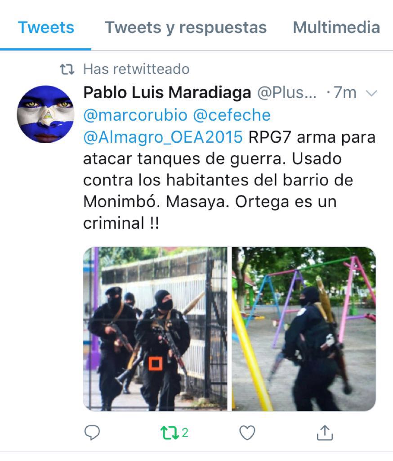
Task: Tap the share upload icon
Action: point(325,433)
